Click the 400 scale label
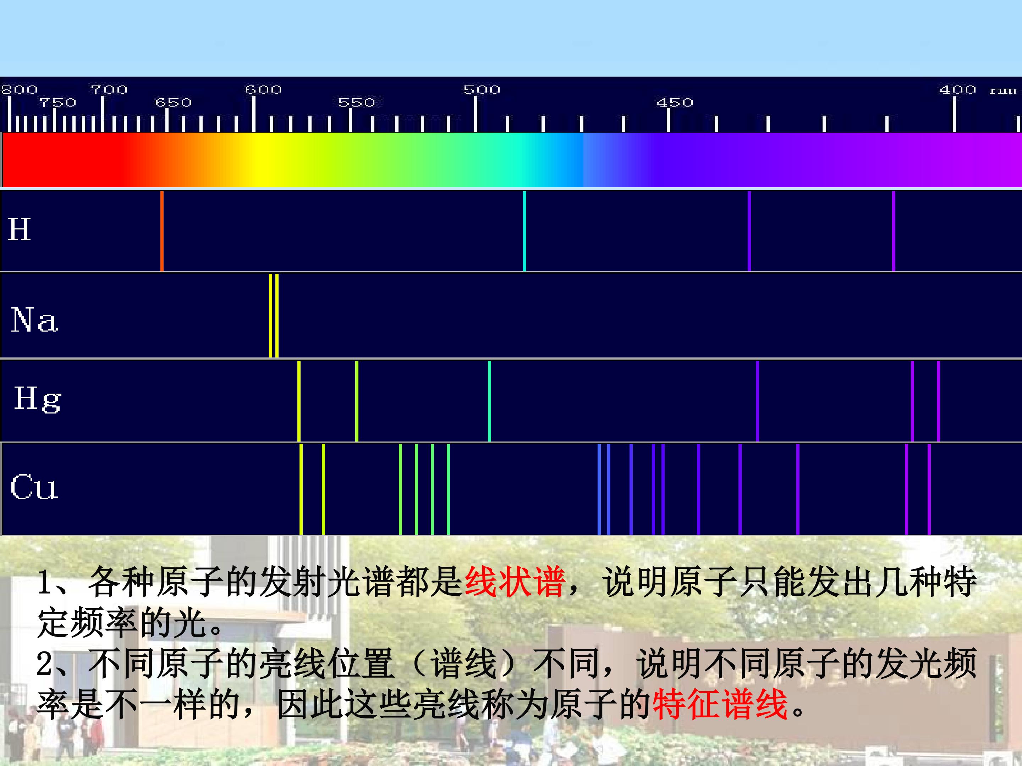The height and width of the screenshot is (766, 1022). pos(958,90)
